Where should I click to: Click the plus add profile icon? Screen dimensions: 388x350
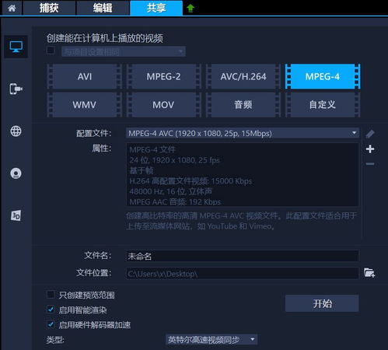point(370,149)
